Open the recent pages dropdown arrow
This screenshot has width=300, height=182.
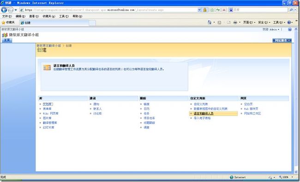click(x=16, y=10)
